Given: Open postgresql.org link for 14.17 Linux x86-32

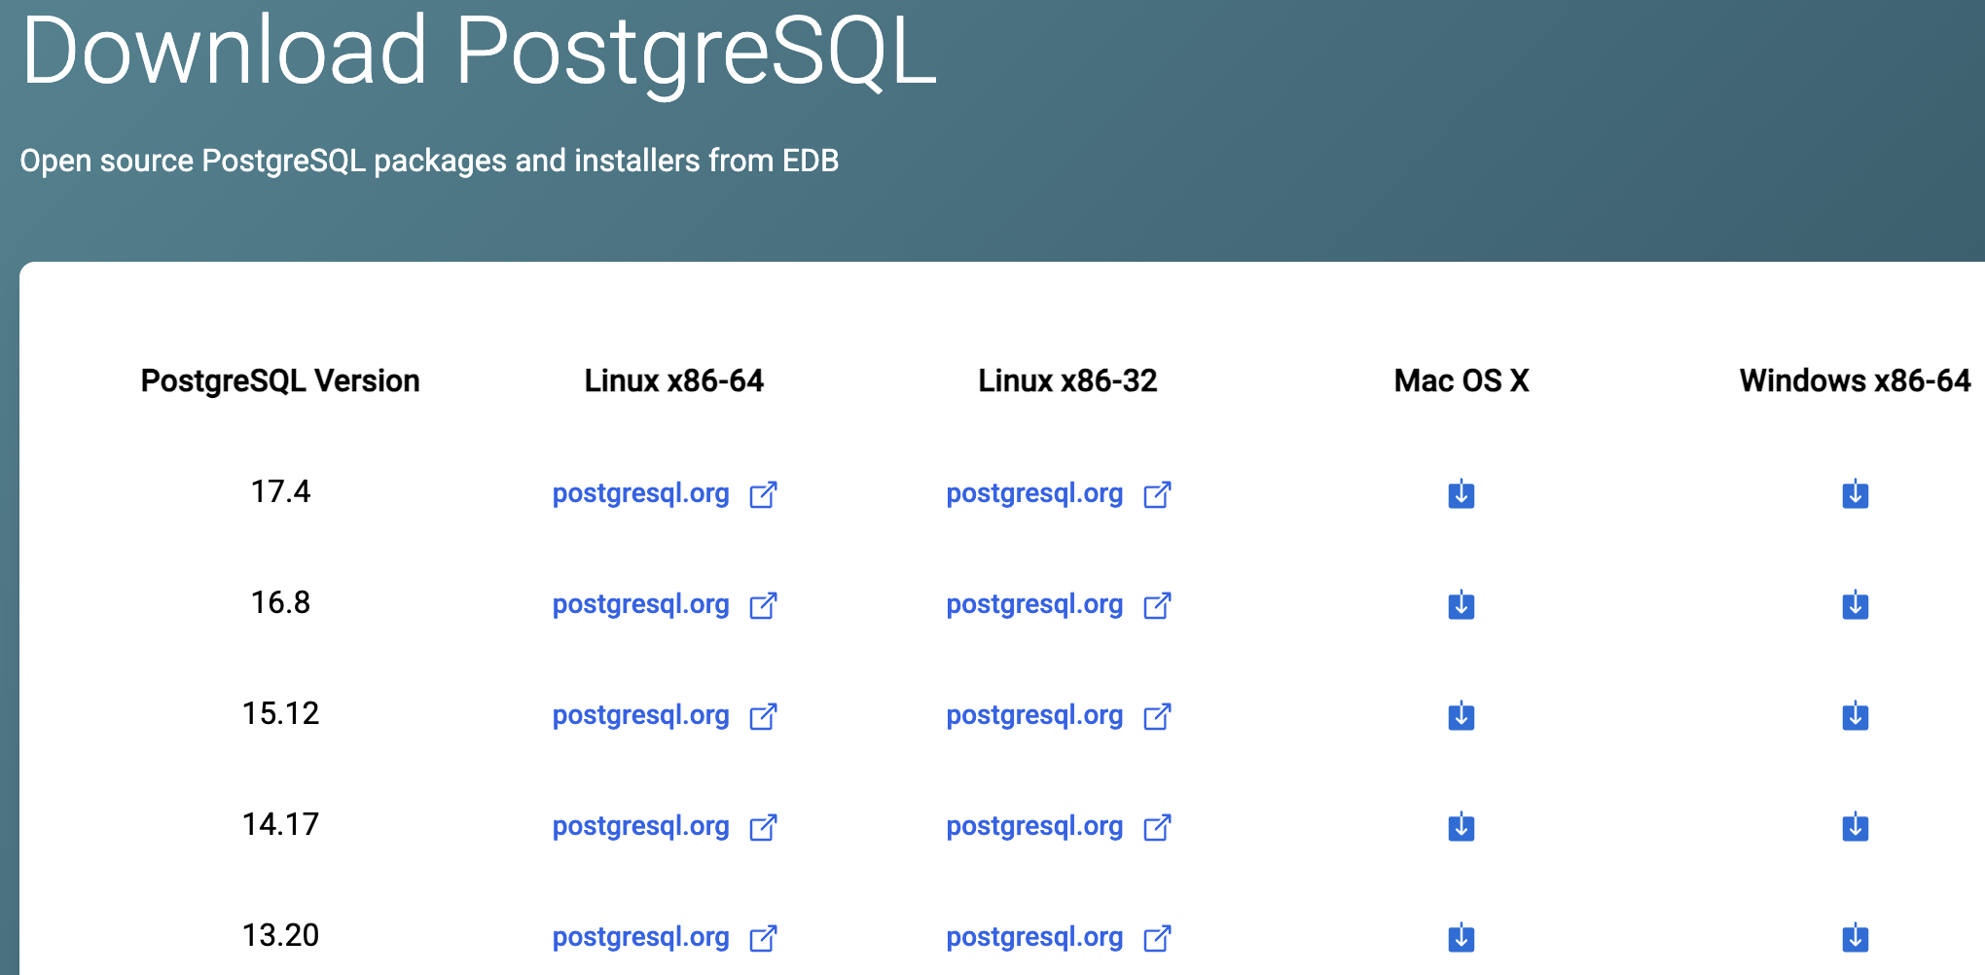Looking at the screenshot, I should point(1034,826).
